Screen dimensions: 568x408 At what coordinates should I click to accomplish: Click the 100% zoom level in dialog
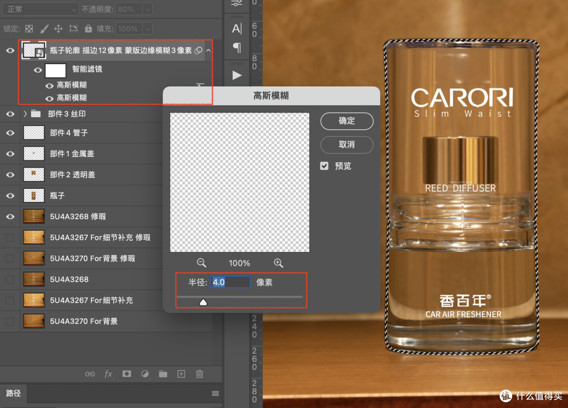click(x=239, y=263)
